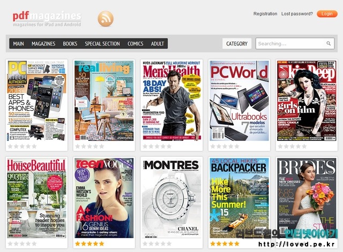This screenshot has height=252, width=343.
Task: Click the gold star rating under Backpacker
Action: (x=225, y=243)
